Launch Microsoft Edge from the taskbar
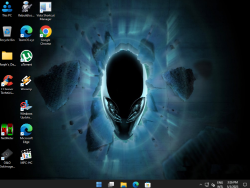The image size is (250, 188). pos(135,184)
